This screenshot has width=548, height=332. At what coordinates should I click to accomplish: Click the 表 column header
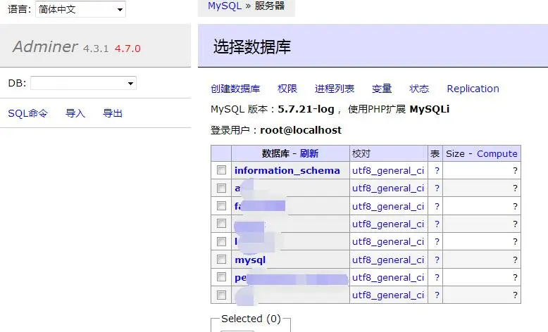click(435, 153)
